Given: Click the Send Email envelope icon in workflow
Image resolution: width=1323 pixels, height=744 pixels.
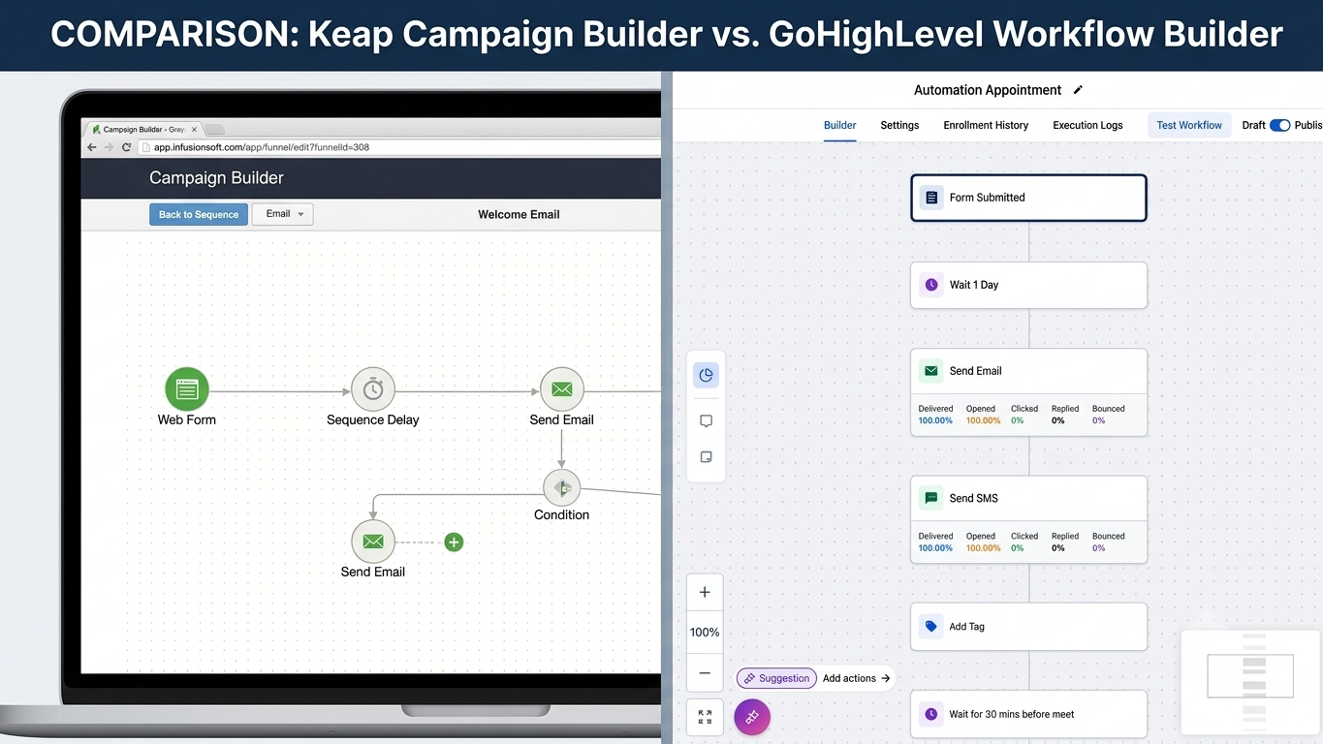Looking at the screenshot, I should point(931,371).
